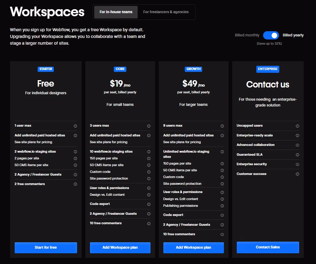This screenshot has height=264, width=316.
Task: View info for '3 users max' in Core plan
Action: click(x=149, y=126)
